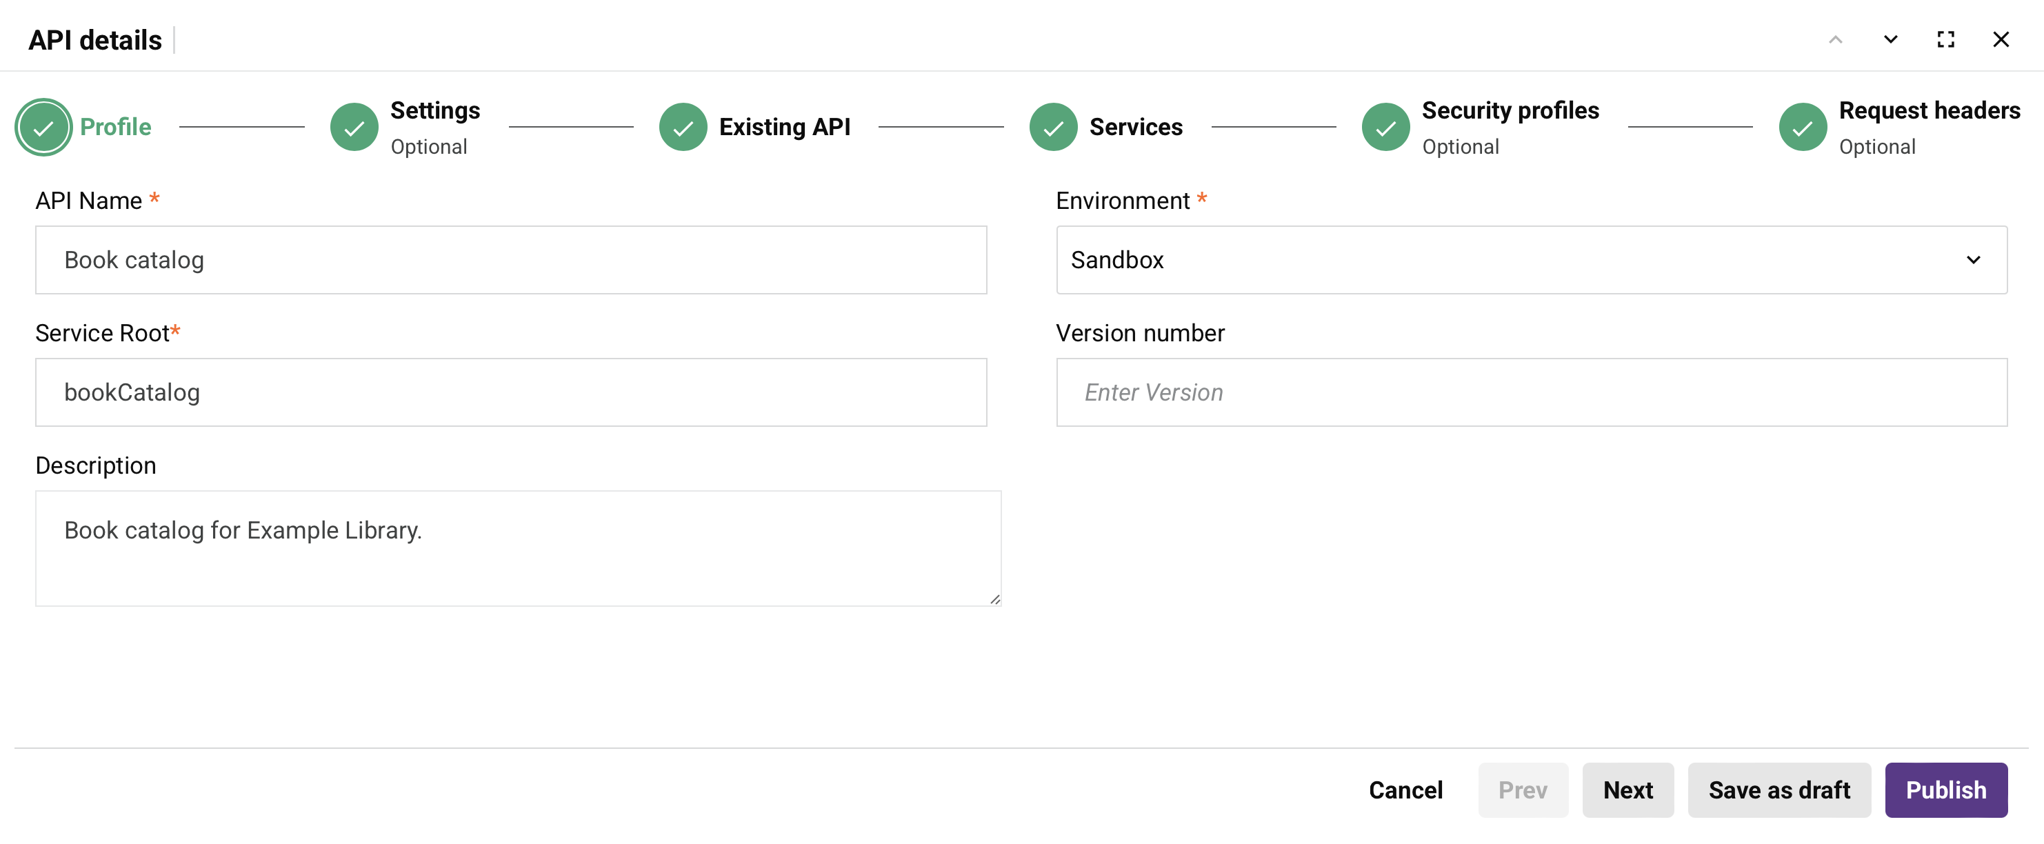Open the Environment dropdown showing Sandbox

pos(1507,260)
